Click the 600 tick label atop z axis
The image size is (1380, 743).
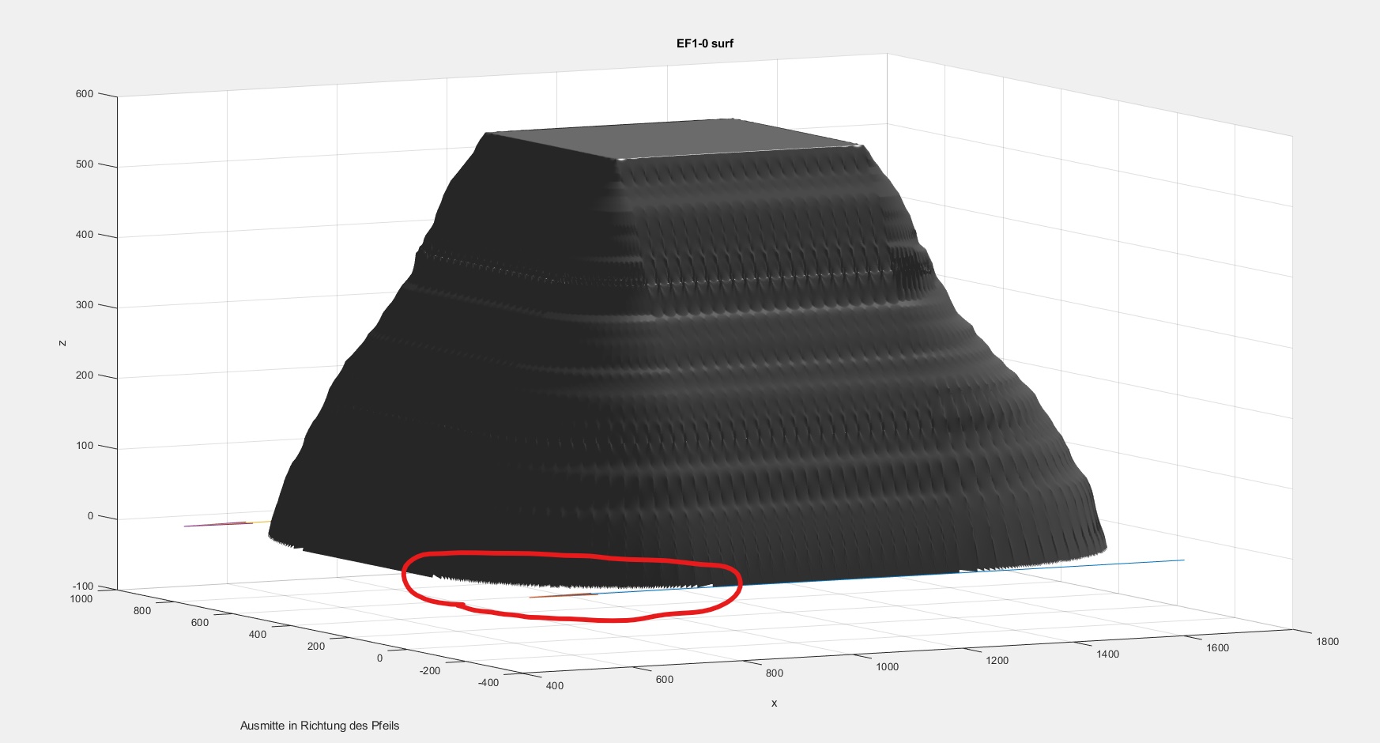tap(84, 94)
